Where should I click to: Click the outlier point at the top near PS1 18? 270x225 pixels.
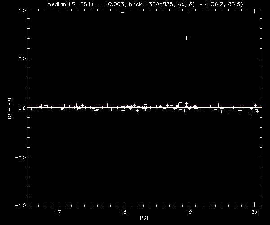[122, 12]
